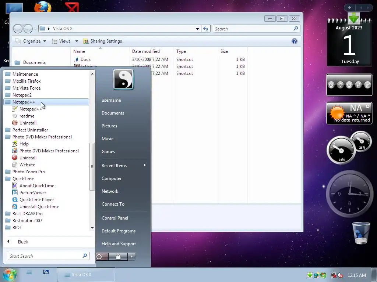Click the refresh button beside address bar
The image size is (377, 282).
(x=206, y=29)
